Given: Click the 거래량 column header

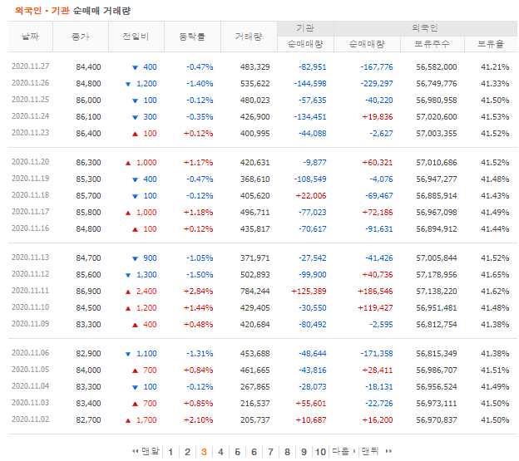Looking at the screenshot, I should (x=249, y=37).
